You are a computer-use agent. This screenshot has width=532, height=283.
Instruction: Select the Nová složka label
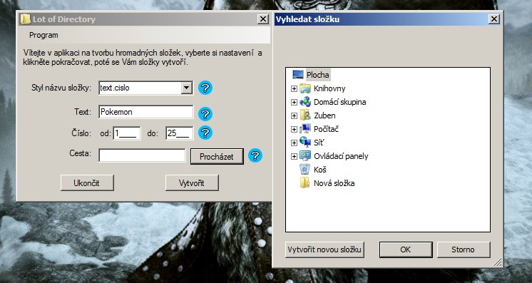pyautogui.click(x=334, y=183)
